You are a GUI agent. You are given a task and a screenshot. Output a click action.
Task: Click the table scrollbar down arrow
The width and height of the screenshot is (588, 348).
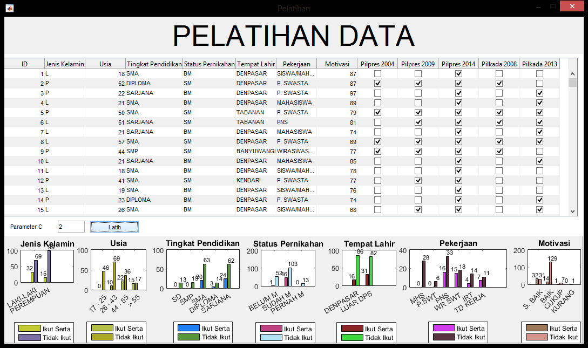click(x=572, y=211)
